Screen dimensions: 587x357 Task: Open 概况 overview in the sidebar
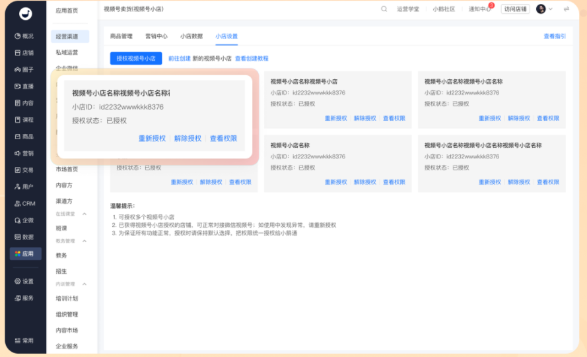(x=24, y=36)
